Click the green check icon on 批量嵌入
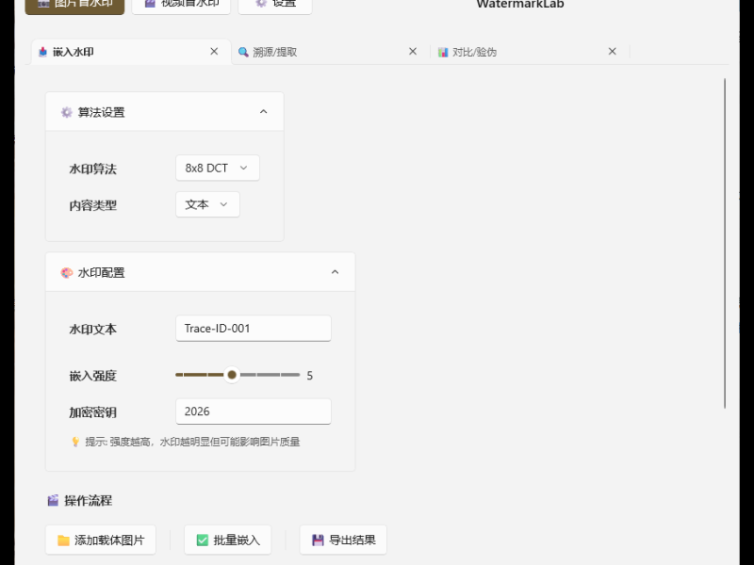 coord(203,540)
